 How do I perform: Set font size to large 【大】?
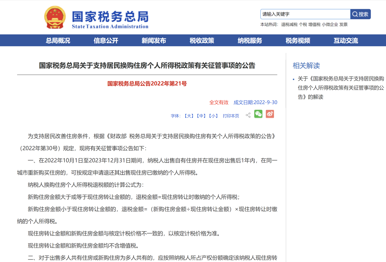pos(189,116)
